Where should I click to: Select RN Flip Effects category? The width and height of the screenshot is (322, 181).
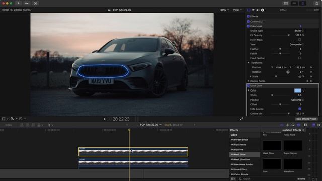pos(238,145)
